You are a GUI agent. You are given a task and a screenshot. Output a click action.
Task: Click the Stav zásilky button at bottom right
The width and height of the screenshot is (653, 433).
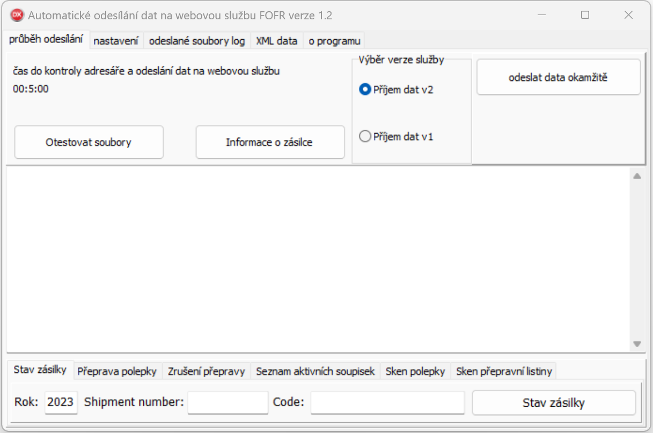(553, 403)
